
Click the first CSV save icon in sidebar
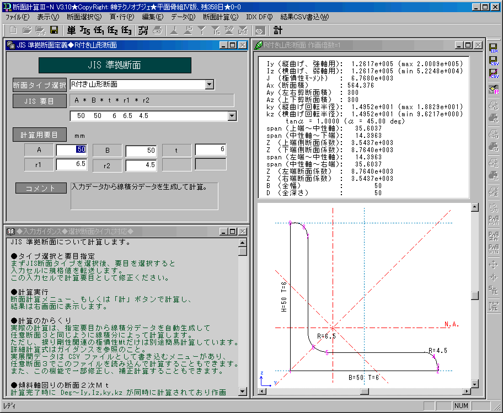(x=494, y=62)
